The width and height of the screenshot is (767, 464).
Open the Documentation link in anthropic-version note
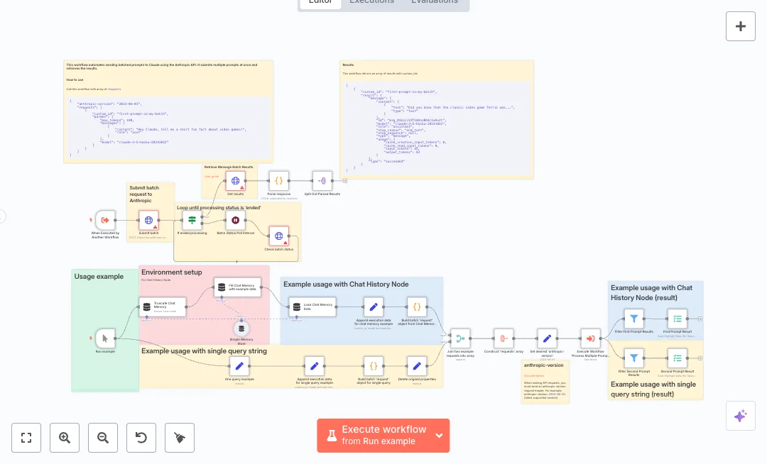[x=534, y=375]
